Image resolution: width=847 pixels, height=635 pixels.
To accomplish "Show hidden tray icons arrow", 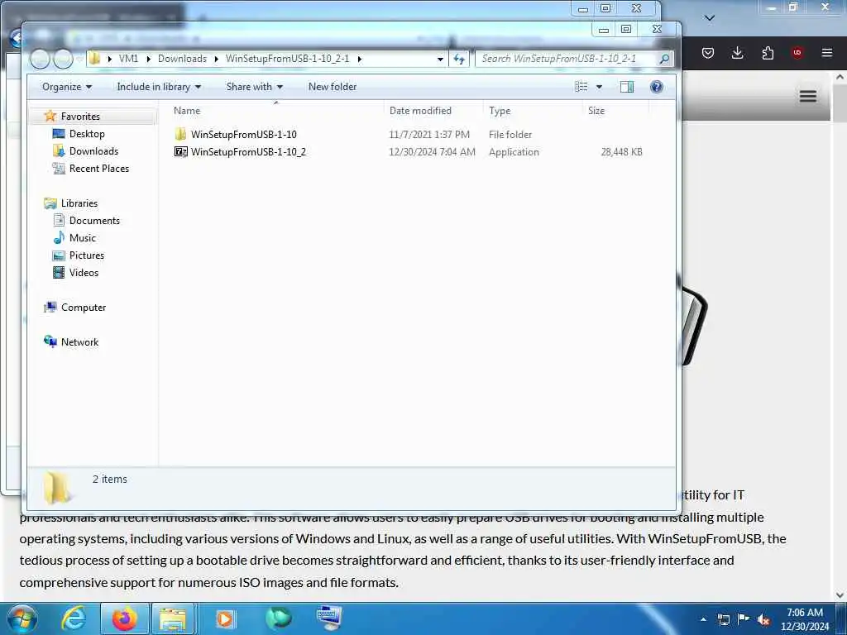I will [x=703, y=619].
